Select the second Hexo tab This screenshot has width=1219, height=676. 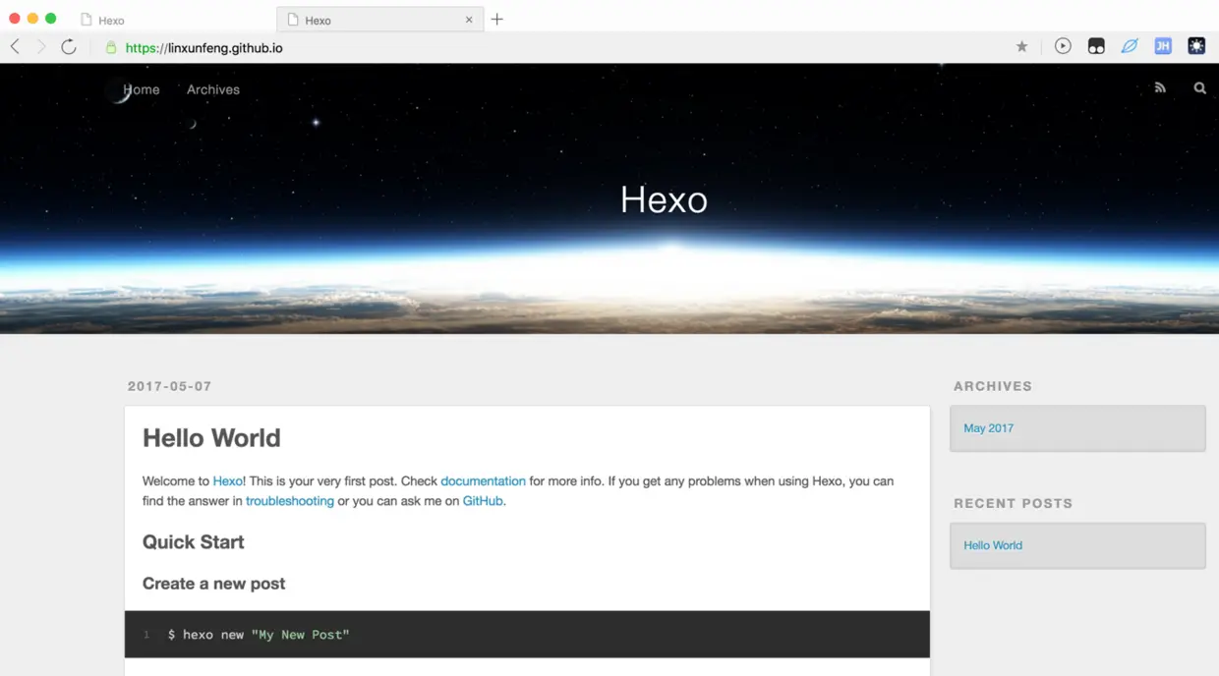point(380,20)
